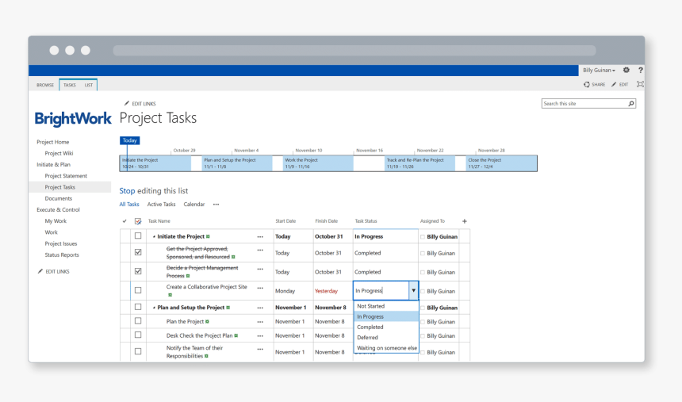Choose In Progress in status list

[x=386, y=316]
